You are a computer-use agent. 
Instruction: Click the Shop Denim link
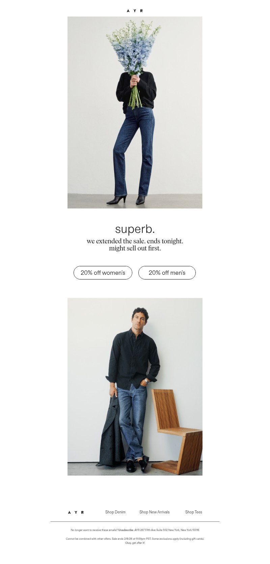(x=115, y=512)
